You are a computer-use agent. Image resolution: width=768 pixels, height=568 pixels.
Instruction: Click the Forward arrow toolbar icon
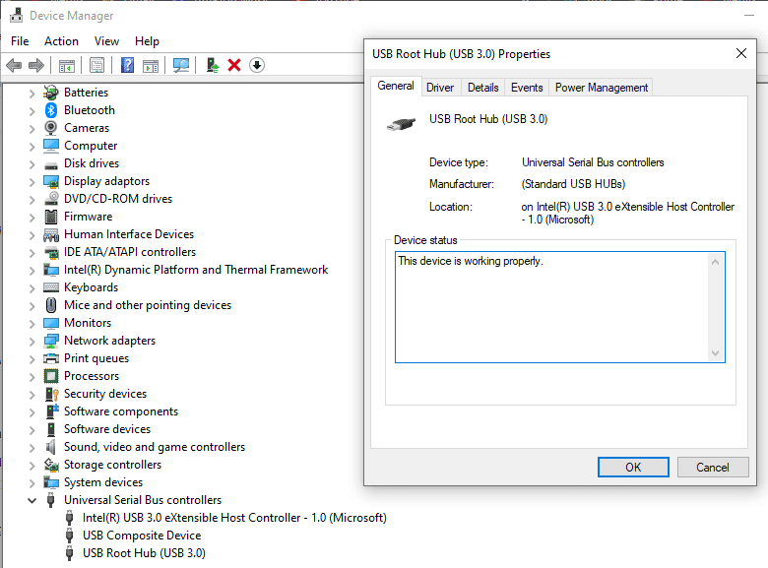point(36,65)
